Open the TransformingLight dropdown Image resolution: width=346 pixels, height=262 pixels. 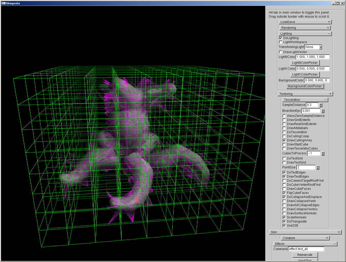click(321, 47)
